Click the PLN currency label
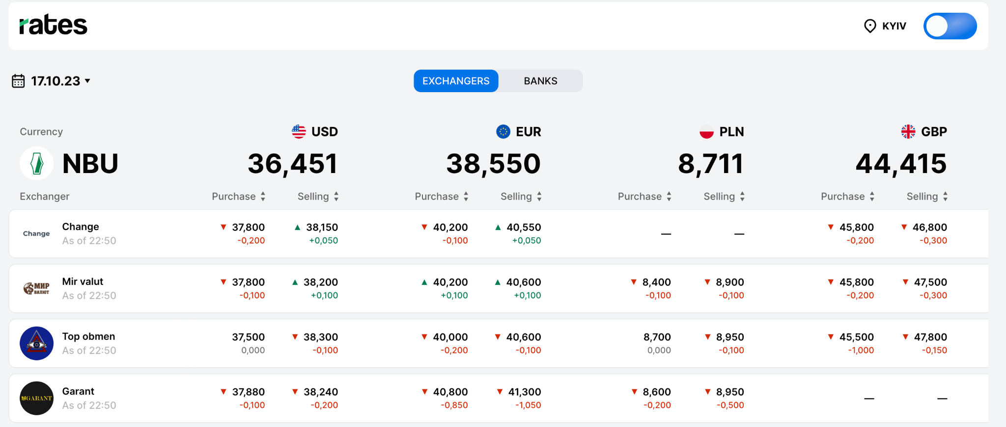This screenshot has height=427, width=1006. point(732,132)
